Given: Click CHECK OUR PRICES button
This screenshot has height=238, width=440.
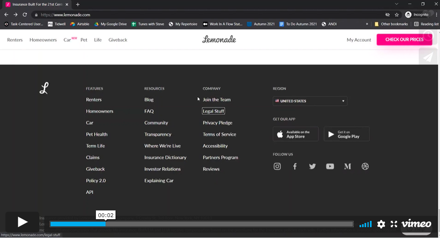Looking at the screenshot, I should coord(405,40).
